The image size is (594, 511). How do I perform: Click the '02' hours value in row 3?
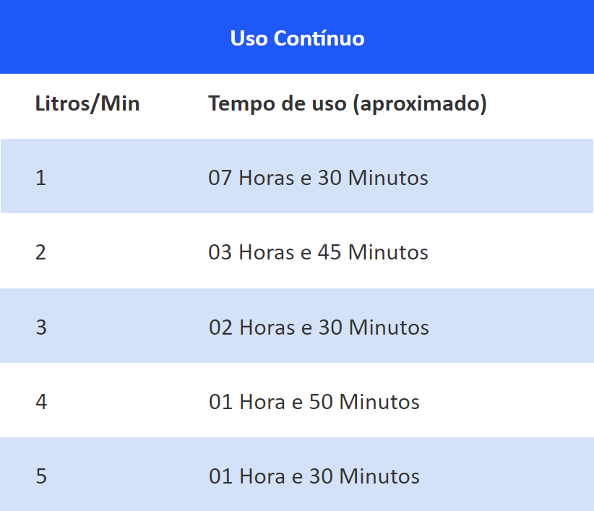[x=221, y=327]
